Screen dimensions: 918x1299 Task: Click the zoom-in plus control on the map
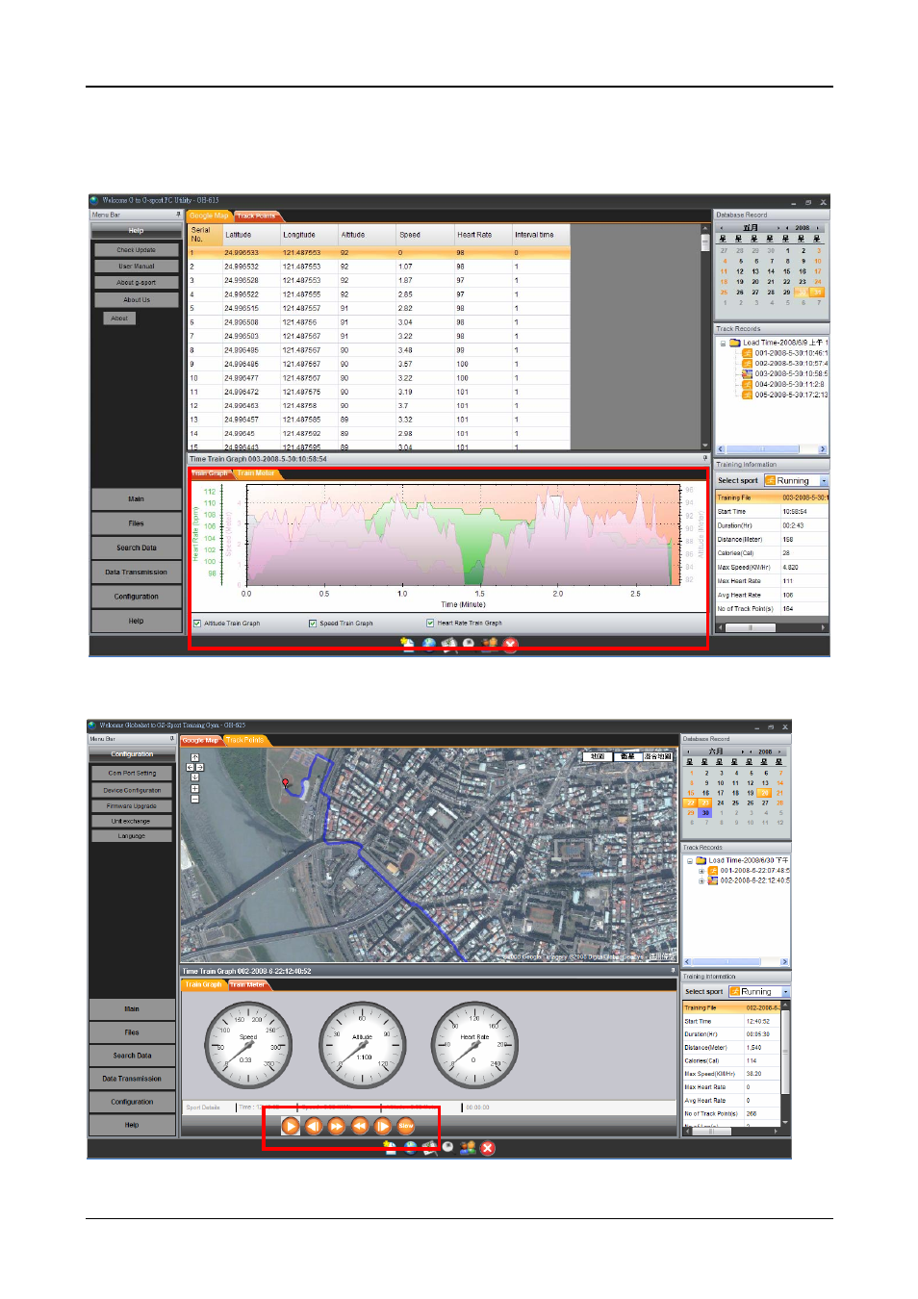[x=194, y=788]
